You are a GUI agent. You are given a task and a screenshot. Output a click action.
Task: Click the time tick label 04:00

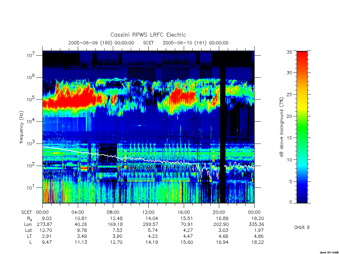coord(77,212)
